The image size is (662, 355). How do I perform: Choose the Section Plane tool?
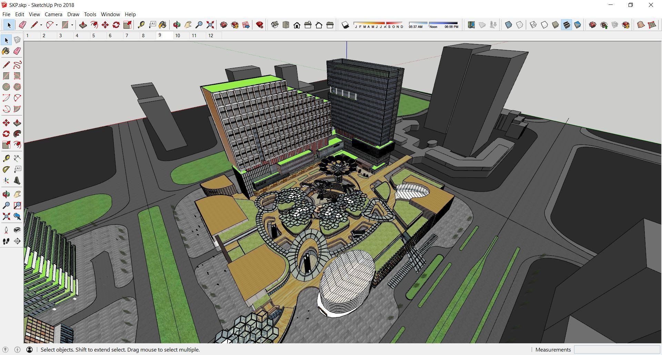(17, 241)
